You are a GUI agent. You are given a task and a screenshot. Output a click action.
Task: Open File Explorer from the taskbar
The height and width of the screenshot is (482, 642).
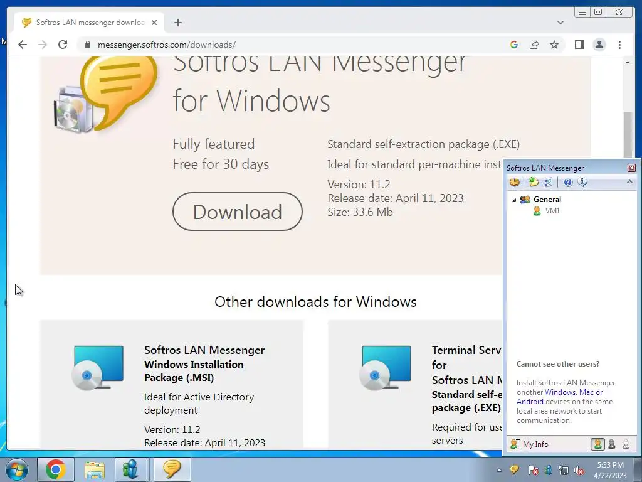95,469
